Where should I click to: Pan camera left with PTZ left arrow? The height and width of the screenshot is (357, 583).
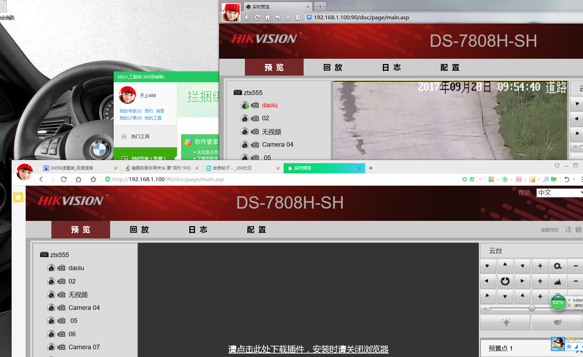pyautogui.click(x=488, y=281)
